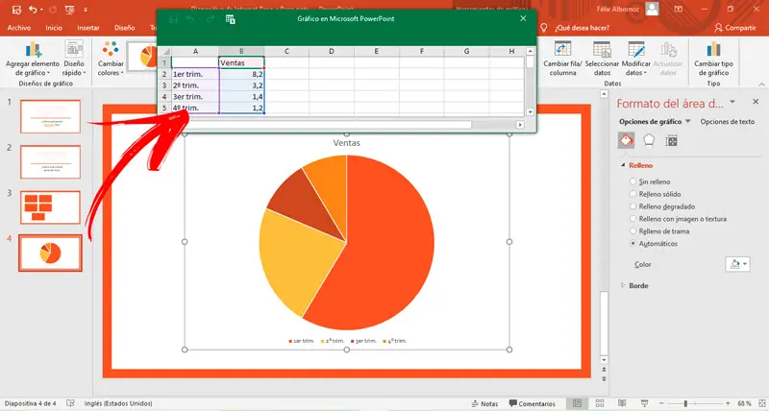Click column header C in chart sheet
This screenshot has height=411, width=769.
point(286,51)
